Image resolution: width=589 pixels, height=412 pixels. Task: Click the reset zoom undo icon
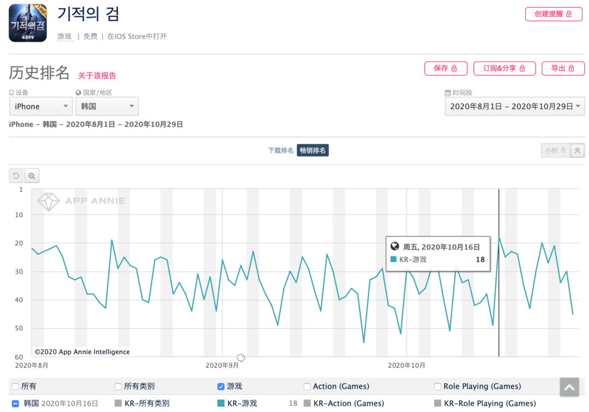[x=16, y=175]
